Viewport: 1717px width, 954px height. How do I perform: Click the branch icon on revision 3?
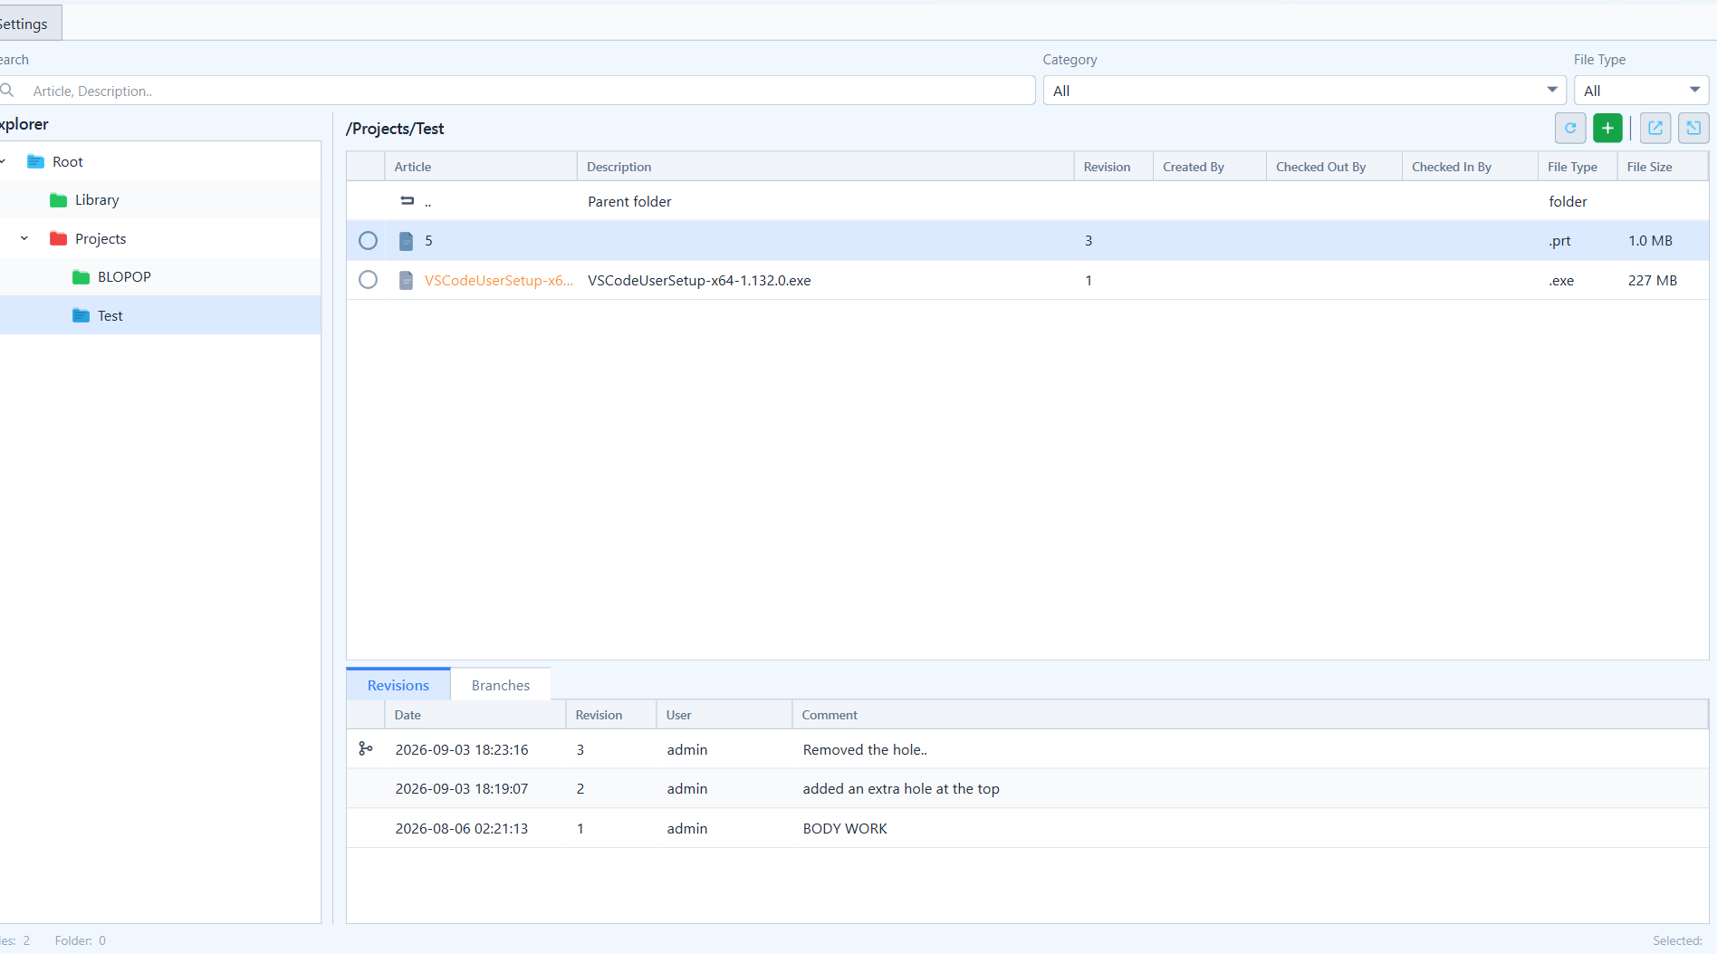(x=366, y=749)
